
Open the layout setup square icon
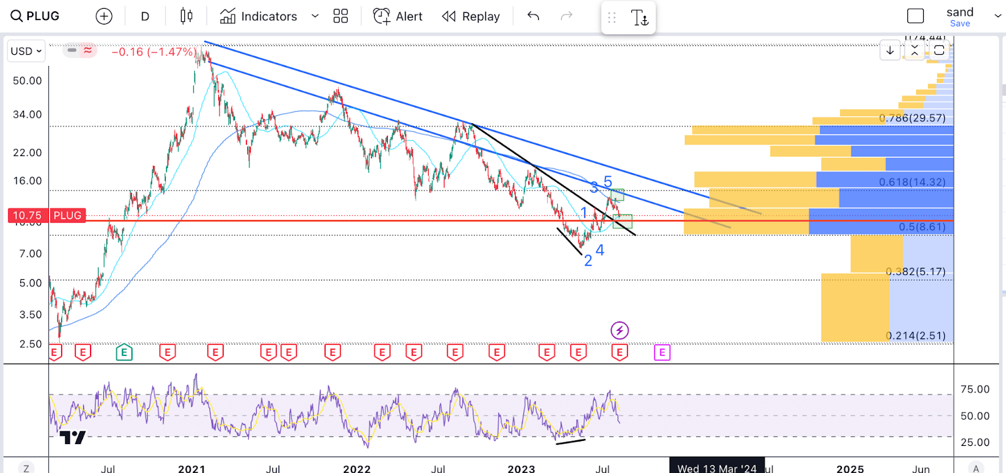coord(915,16)
